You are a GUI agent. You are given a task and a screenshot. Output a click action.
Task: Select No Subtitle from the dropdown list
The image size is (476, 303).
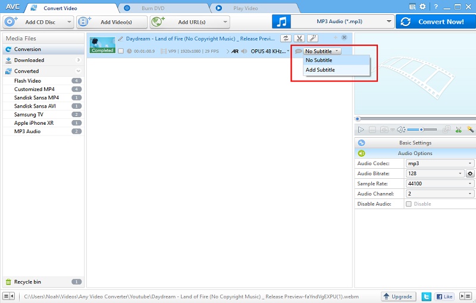[336, 60]
